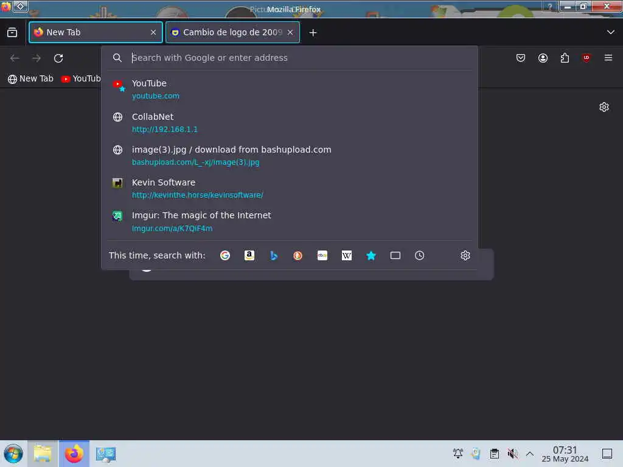623x467 pixels.
Task: Open the 07:31 clock in the taskbar
Action: [565, 454]
